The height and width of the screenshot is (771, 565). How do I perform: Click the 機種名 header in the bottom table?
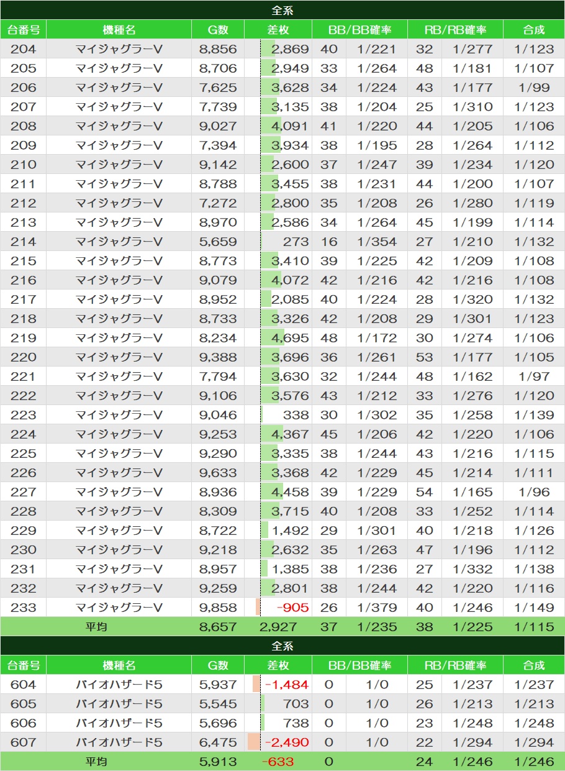click(119, 665)
